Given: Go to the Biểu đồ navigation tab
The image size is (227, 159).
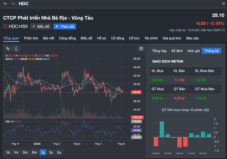Looking at the screenshot, I should click(87, 38).
